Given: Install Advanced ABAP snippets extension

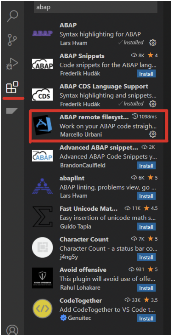Looking at the screenshot, I should click(x=147, y=165).
